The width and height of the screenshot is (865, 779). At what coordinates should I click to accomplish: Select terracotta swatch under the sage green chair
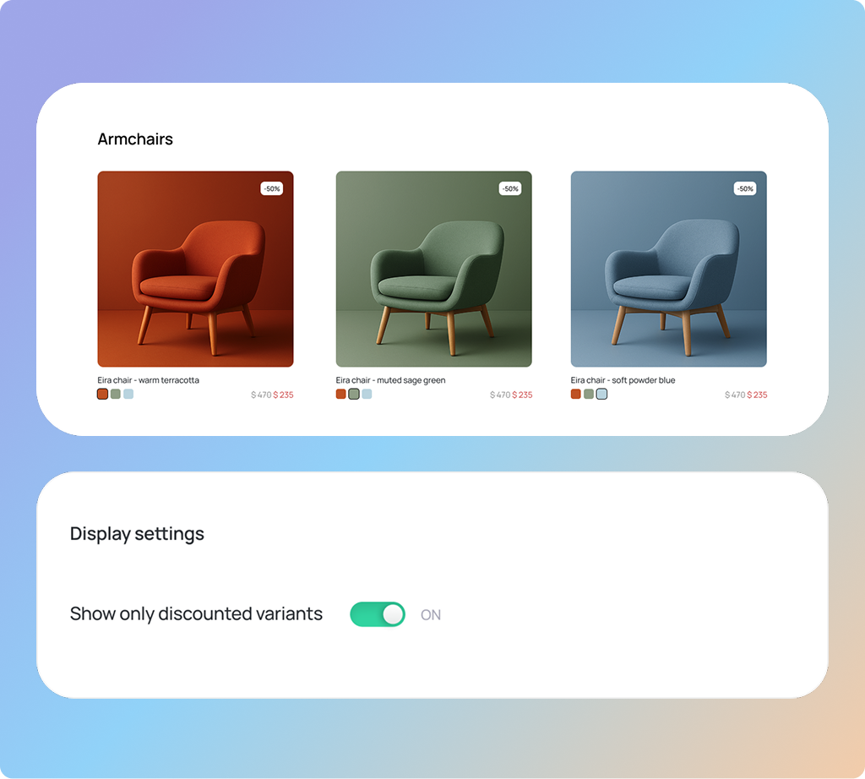(x=341, y=394)
